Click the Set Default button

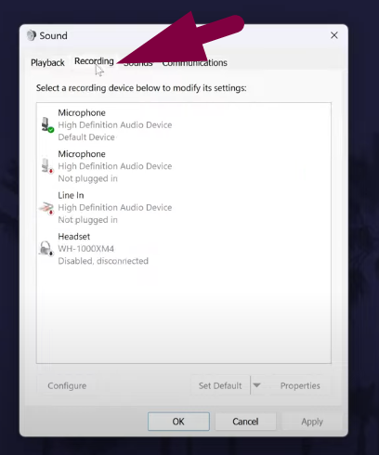pyautogui.click(x=220, y=385)
